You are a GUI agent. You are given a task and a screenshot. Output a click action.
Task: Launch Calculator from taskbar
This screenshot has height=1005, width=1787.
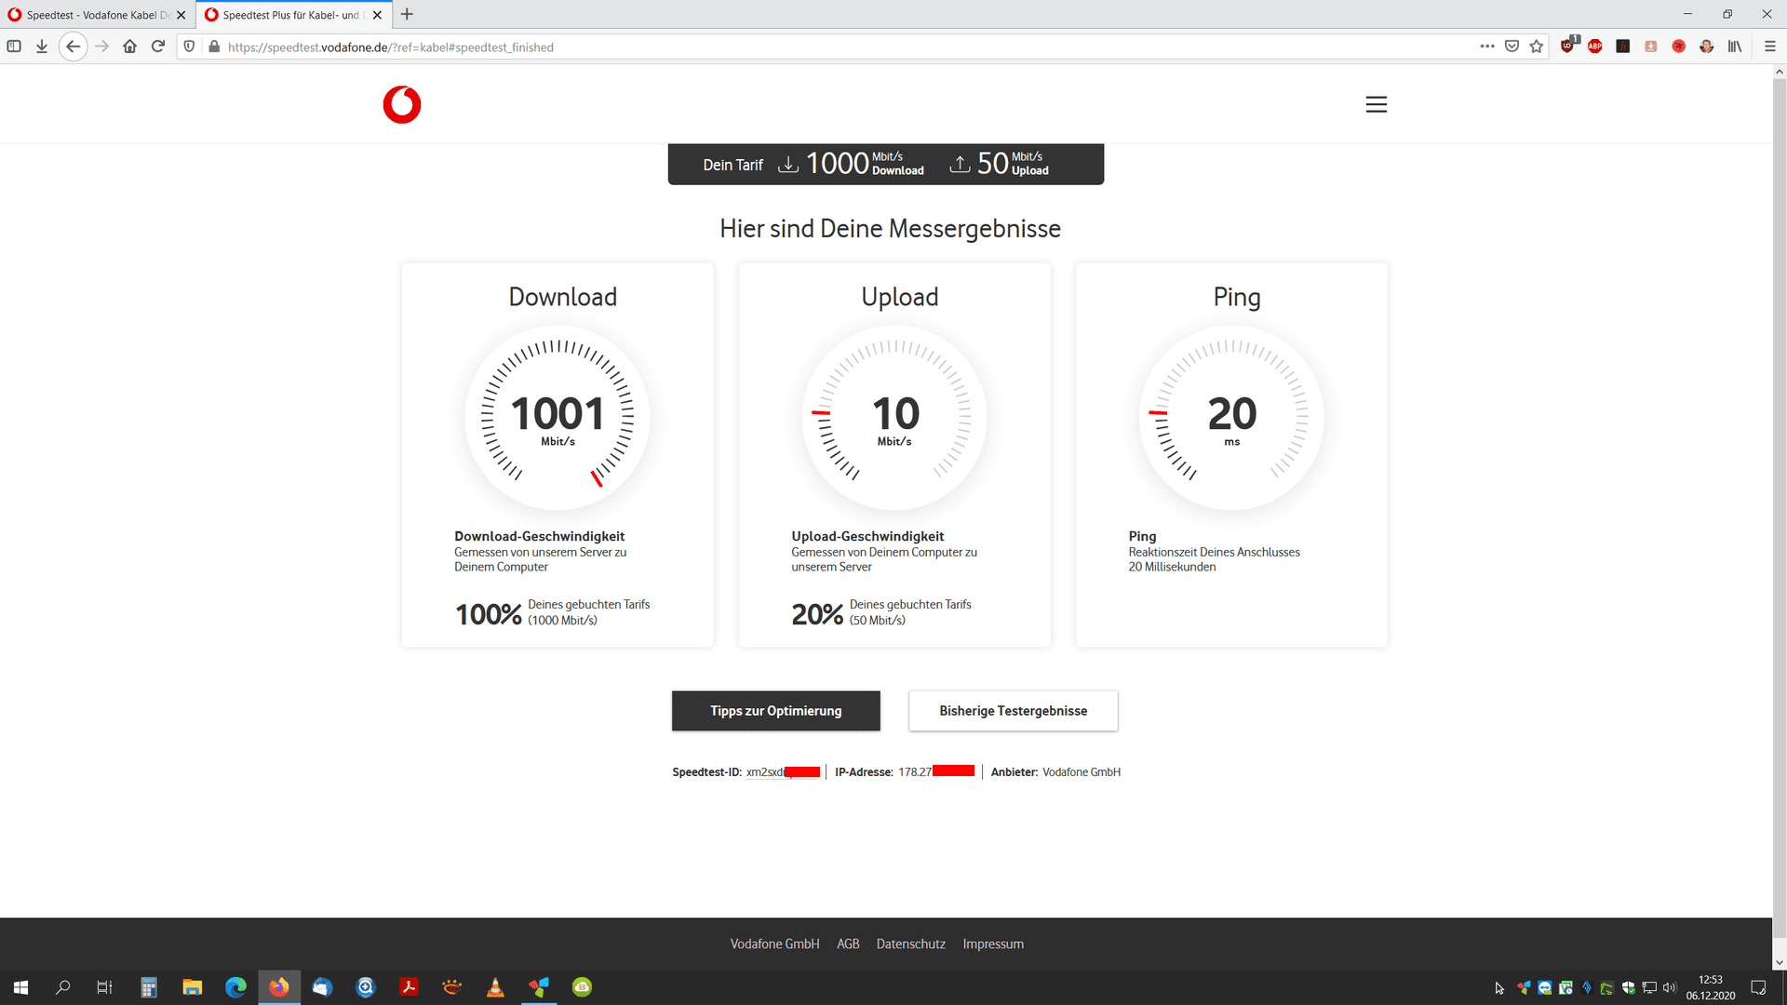[149, 987]
